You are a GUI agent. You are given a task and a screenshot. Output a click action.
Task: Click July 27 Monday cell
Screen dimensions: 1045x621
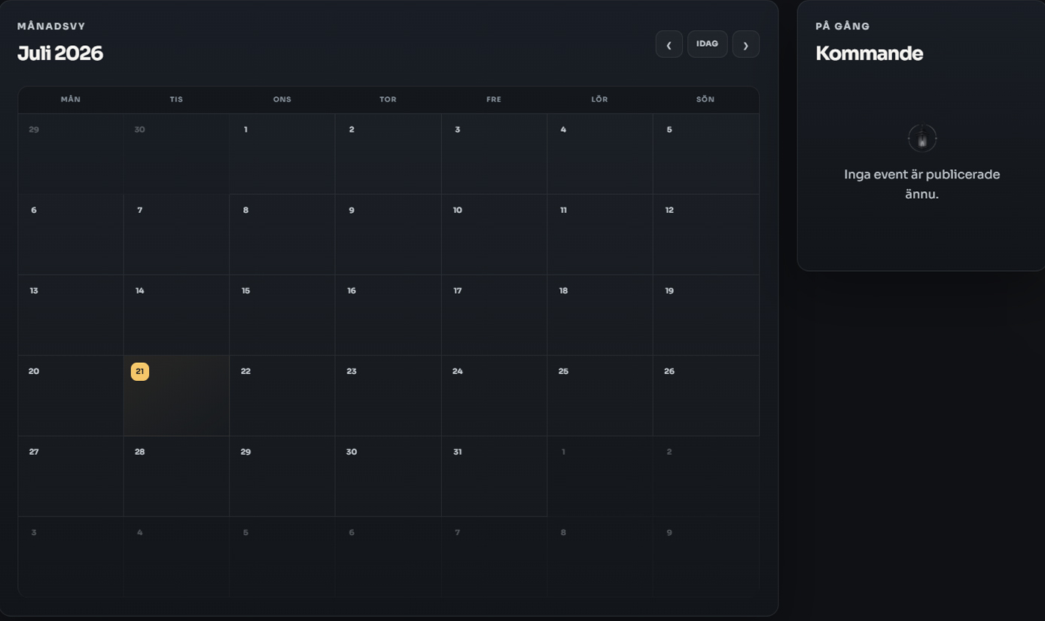click(x=71, y=476)
